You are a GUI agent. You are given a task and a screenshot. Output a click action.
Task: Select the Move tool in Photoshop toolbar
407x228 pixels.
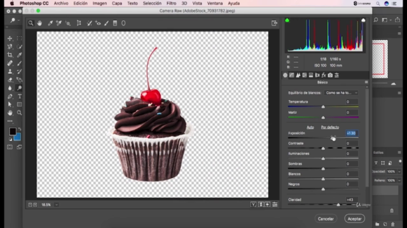10,39
